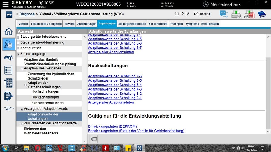The height and width of the screenshot is (152, 271).
Task: Switch to the Steuergeräteprotokoll tab
Action: (132, 24)
